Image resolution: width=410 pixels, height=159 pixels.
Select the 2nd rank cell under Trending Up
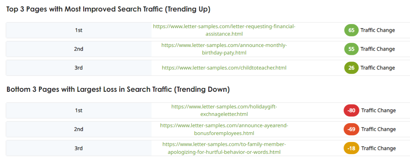point(79,49)
